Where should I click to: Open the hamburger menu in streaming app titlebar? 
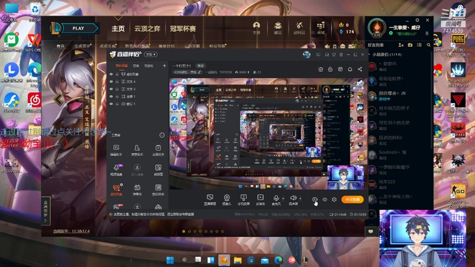coord(341,55)
